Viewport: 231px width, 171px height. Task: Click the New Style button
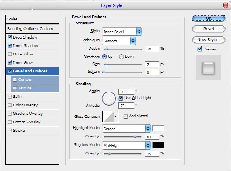click(208, 40)
